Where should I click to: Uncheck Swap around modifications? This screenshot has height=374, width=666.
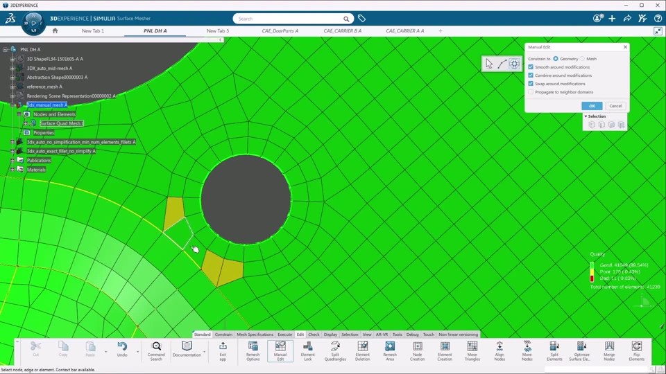click(531, 84)
